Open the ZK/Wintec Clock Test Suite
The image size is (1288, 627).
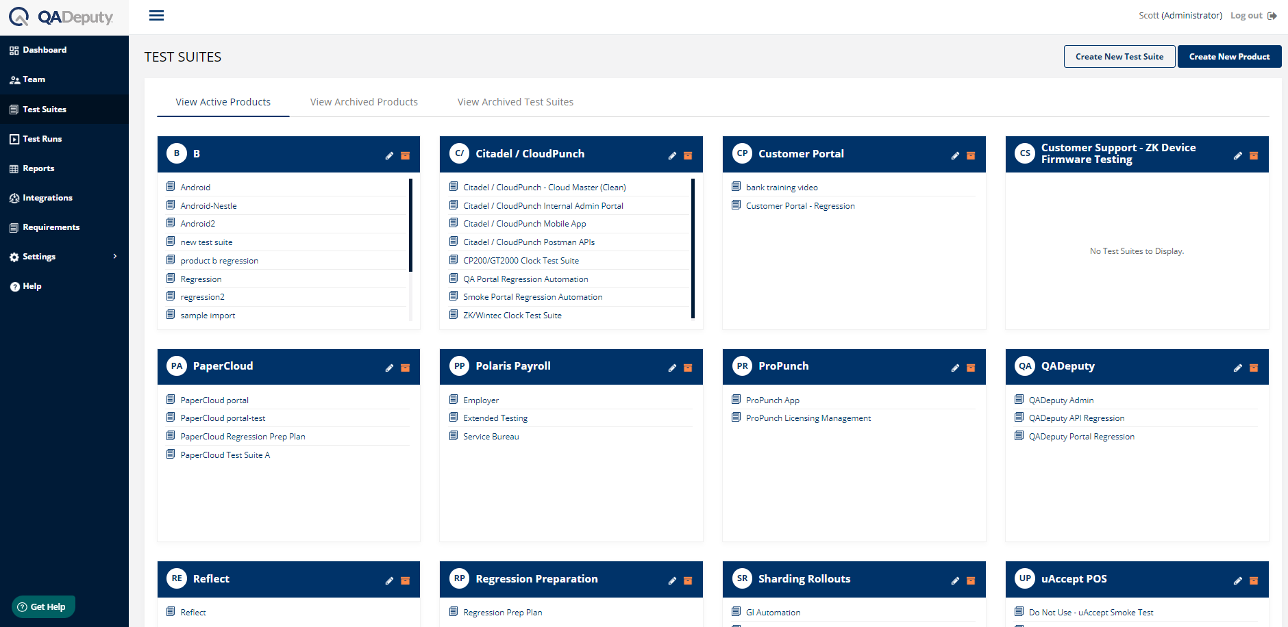tap(512, 316)
